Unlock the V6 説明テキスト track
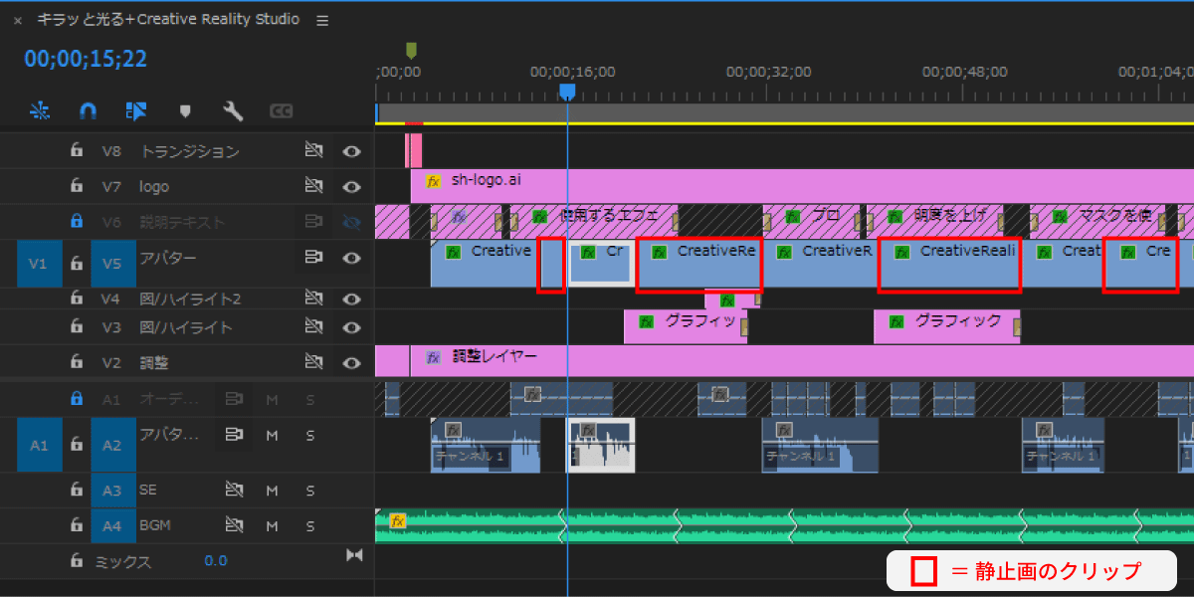 point(76,222)
